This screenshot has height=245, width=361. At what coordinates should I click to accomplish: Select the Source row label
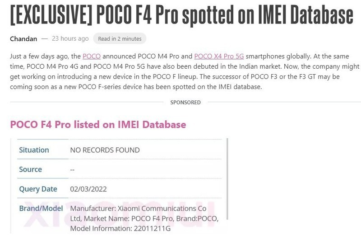pyautogui.click(x=30, y=170)
